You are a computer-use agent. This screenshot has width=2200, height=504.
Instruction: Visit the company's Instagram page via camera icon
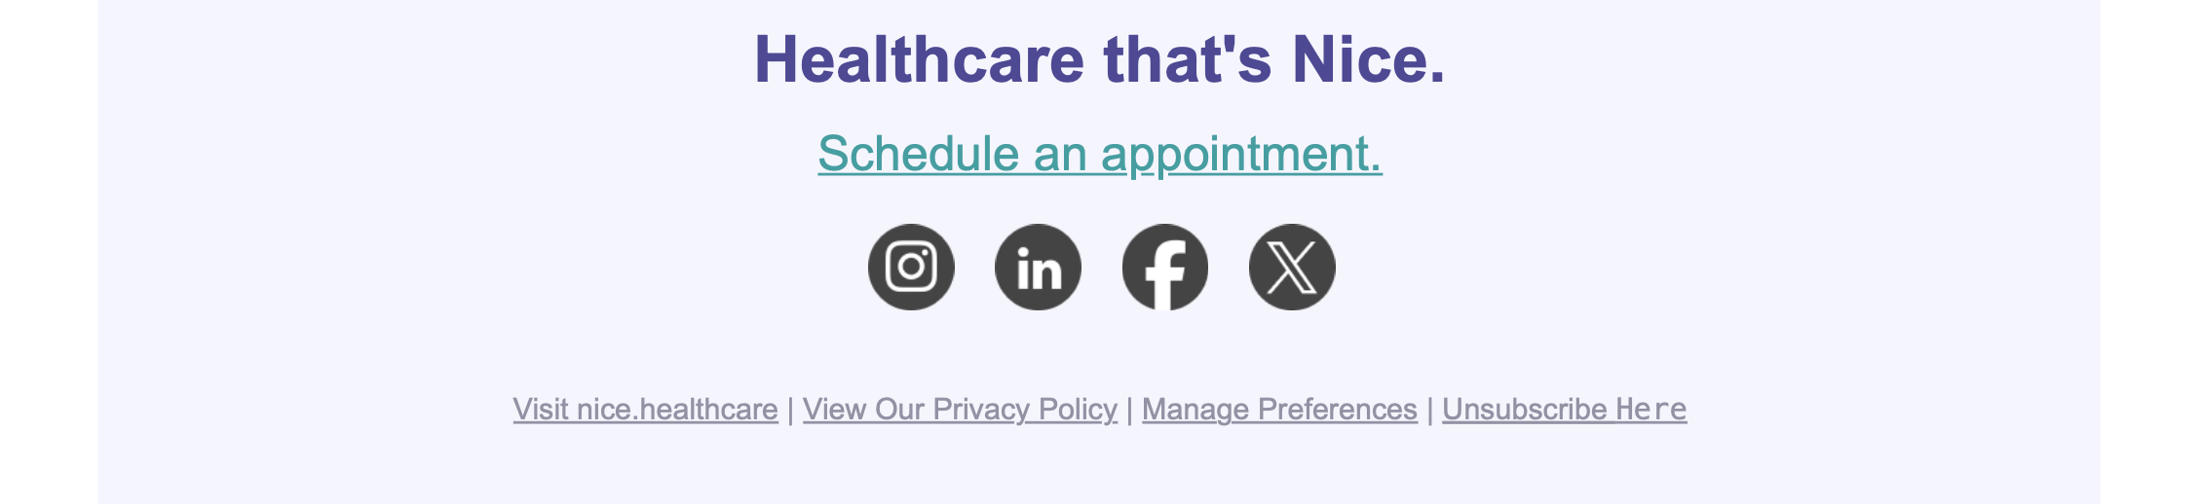(911, 268)
